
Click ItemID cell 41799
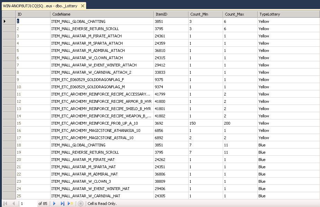[x=171, y=94]
